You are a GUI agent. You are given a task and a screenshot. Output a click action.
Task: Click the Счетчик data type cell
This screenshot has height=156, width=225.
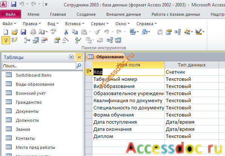coord(191,72)
